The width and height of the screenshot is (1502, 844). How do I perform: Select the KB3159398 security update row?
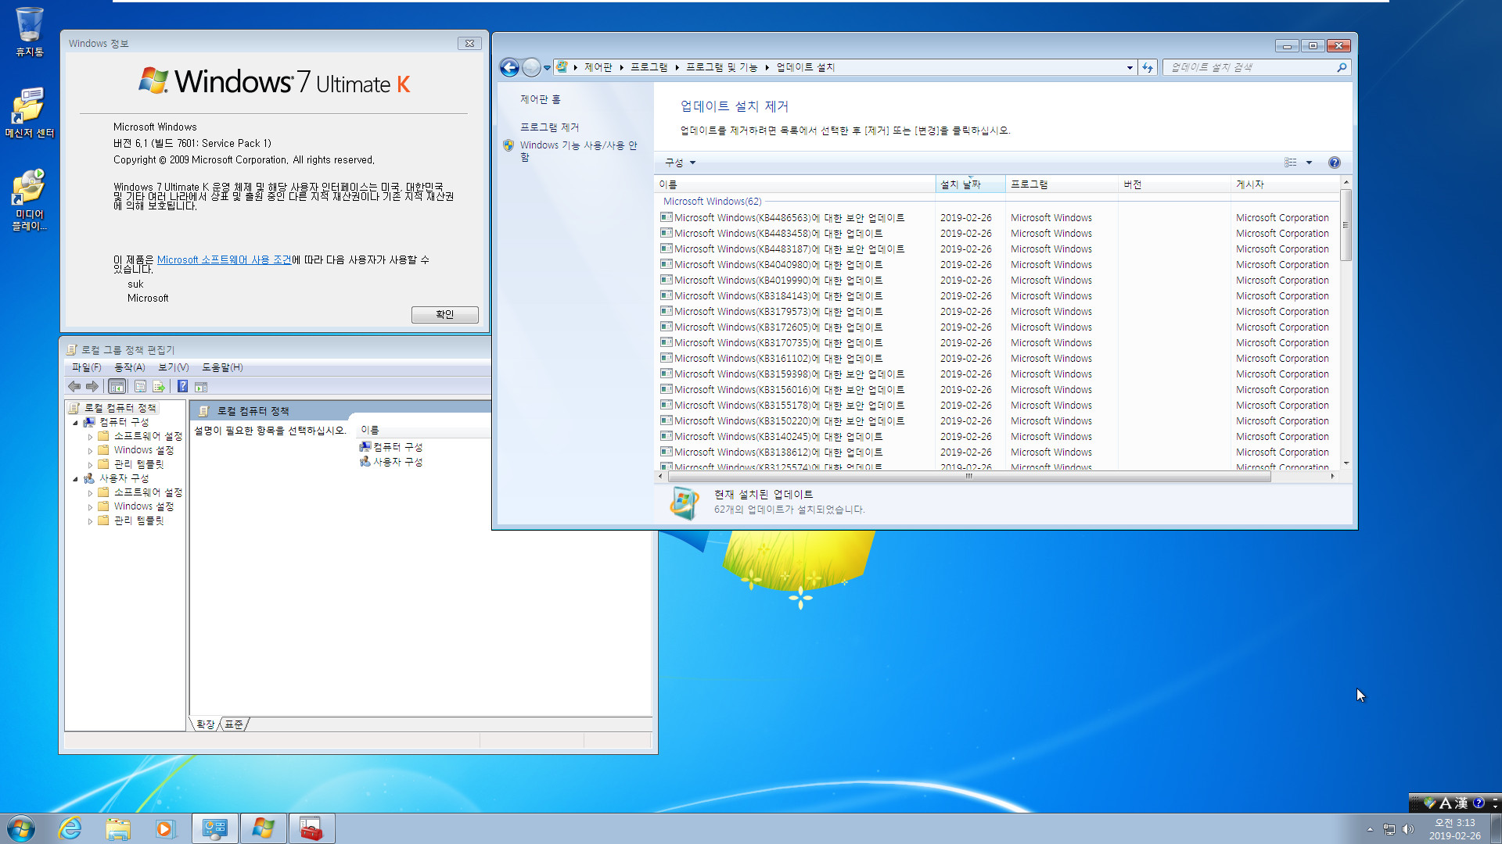pos(997,374)
